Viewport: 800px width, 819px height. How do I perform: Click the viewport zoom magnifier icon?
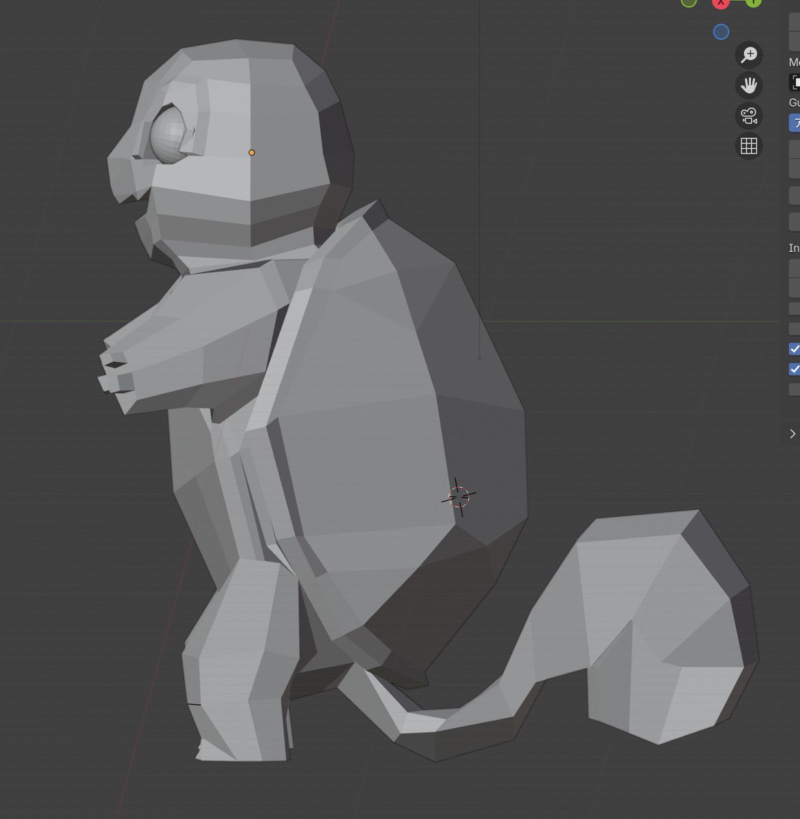(x=749, y=55)
